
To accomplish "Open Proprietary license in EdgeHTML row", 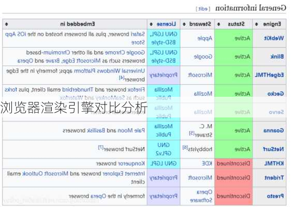I will pos(164,75).
